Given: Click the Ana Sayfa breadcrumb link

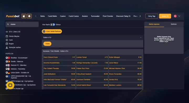Looking at the screenshot, I should 46,25.
